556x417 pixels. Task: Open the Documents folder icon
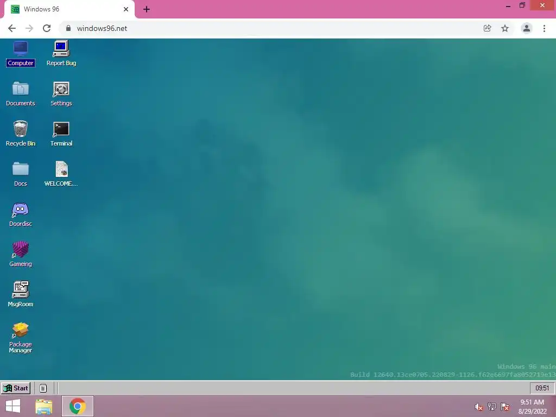21,94
